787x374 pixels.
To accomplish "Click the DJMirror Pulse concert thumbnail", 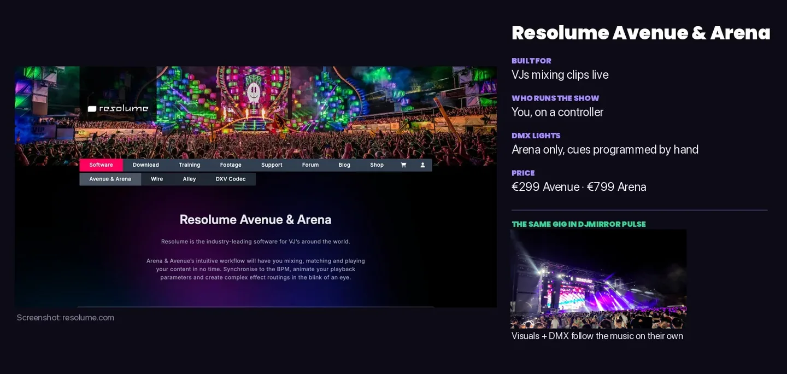I will (x=598, y=279).
